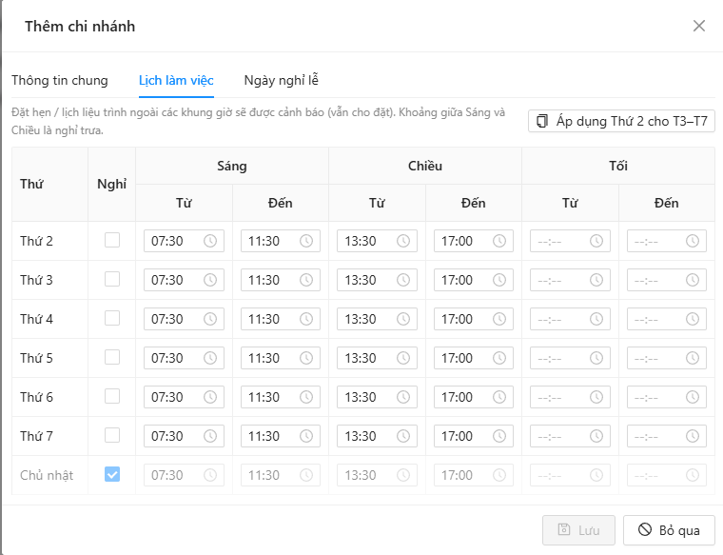This screenshot has width=723, height=555.
Task: Tick the Nghỉ checkbox for Thứ 6
Action: point(112,396)
